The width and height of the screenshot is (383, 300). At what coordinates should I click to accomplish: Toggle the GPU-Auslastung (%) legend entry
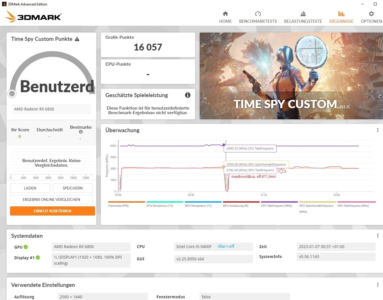point(241,204)
